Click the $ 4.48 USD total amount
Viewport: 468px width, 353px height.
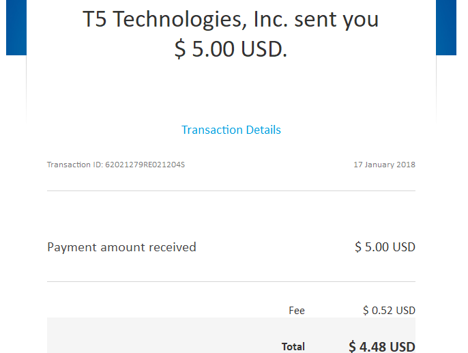coord(382,346)
